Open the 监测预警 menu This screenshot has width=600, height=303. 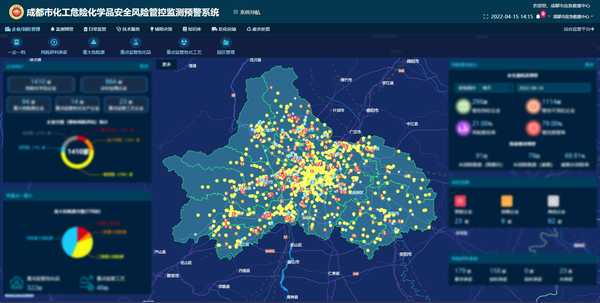(x=62, y=29)
